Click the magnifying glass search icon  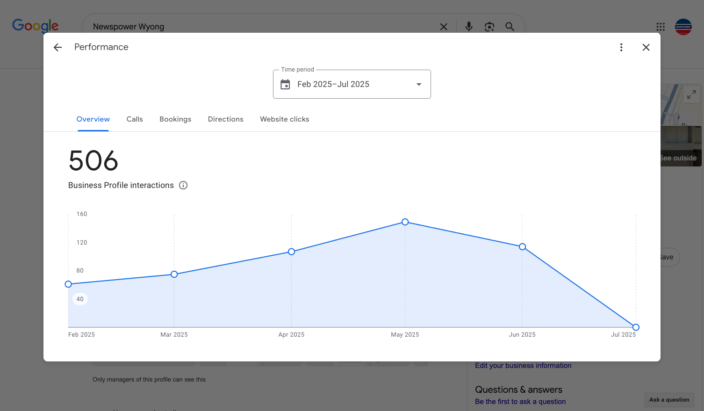point(510,27)
